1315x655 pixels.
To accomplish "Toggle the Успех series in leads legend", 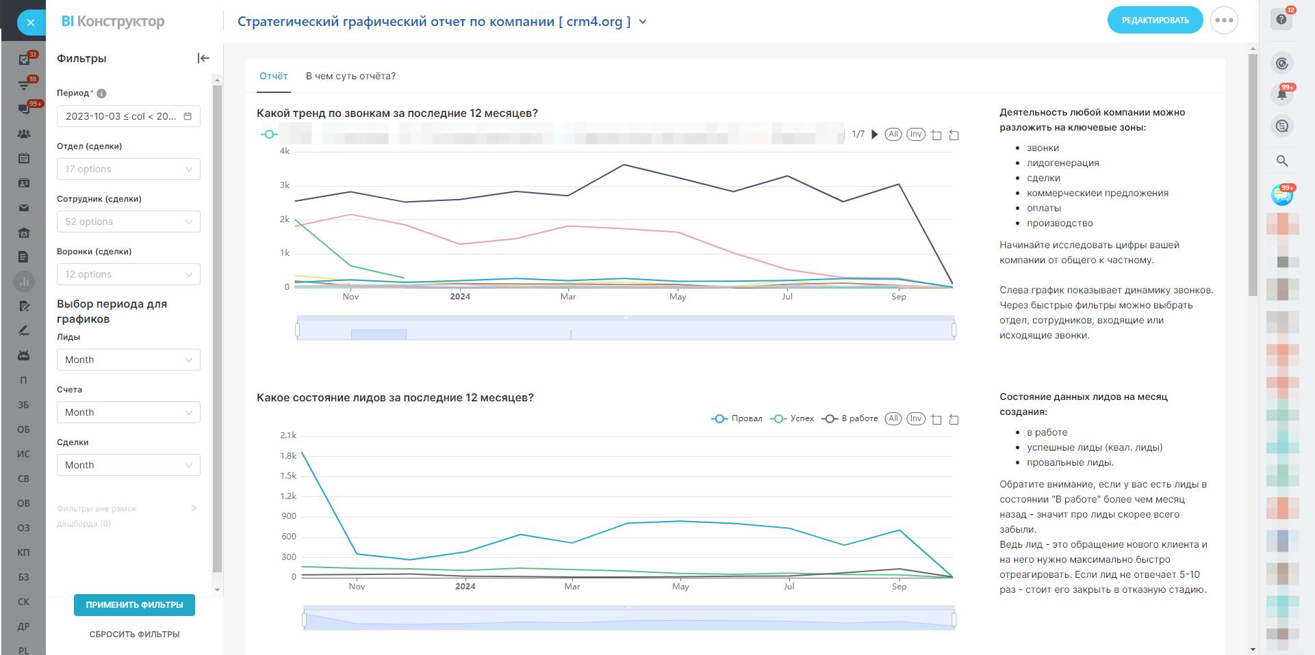I will tap(793, 418).
